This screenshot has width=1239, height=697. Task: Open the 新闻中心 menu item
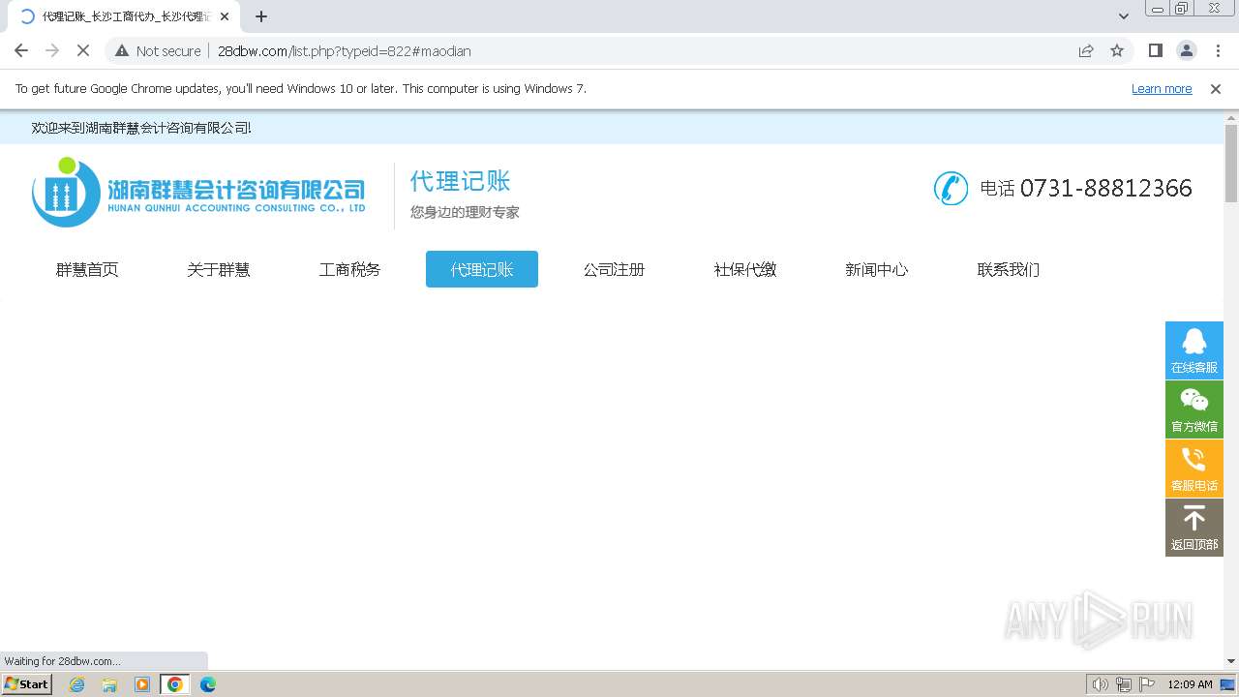click(x=877, y=269)
